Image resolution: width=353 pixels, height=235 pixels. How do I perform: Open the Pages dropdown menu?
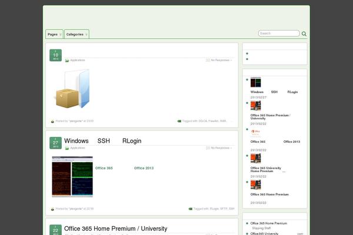pos(54,35)
